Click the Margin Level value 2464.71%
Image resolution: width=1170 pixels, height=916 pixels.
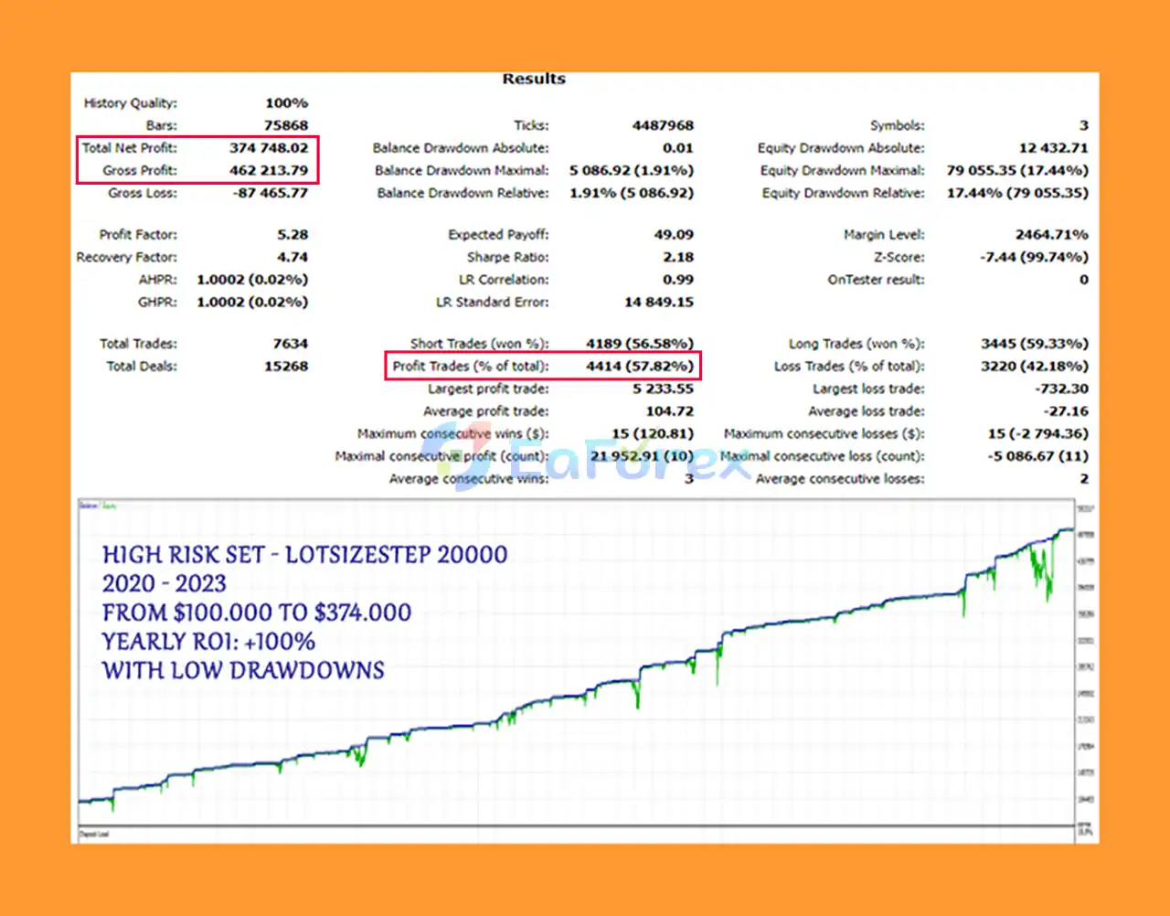click(x=1051, y=235)
